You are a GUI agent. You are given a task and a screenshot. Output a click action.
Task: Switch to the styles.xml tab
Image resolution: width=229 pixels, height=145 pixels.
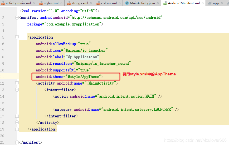pyautogui.click(x=51, y=3)
